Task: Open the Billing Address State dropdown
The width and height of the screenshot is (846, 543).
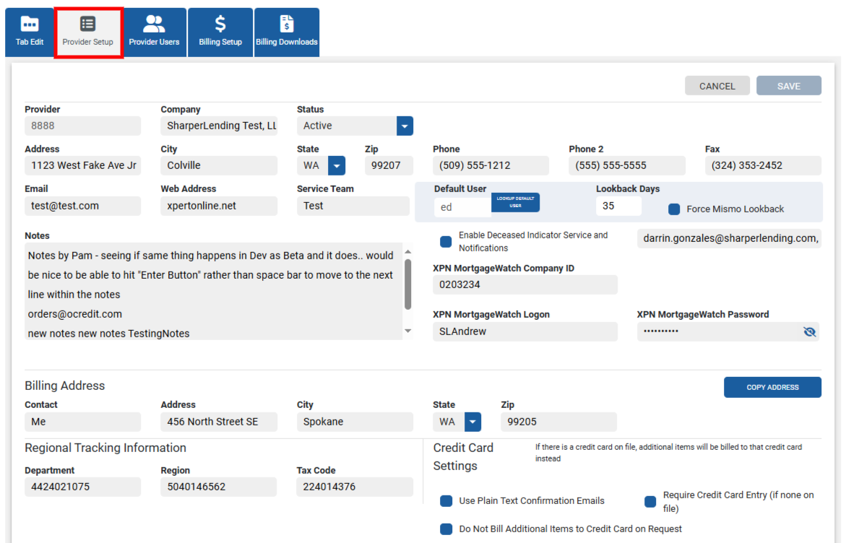Action: pos(472,422)
